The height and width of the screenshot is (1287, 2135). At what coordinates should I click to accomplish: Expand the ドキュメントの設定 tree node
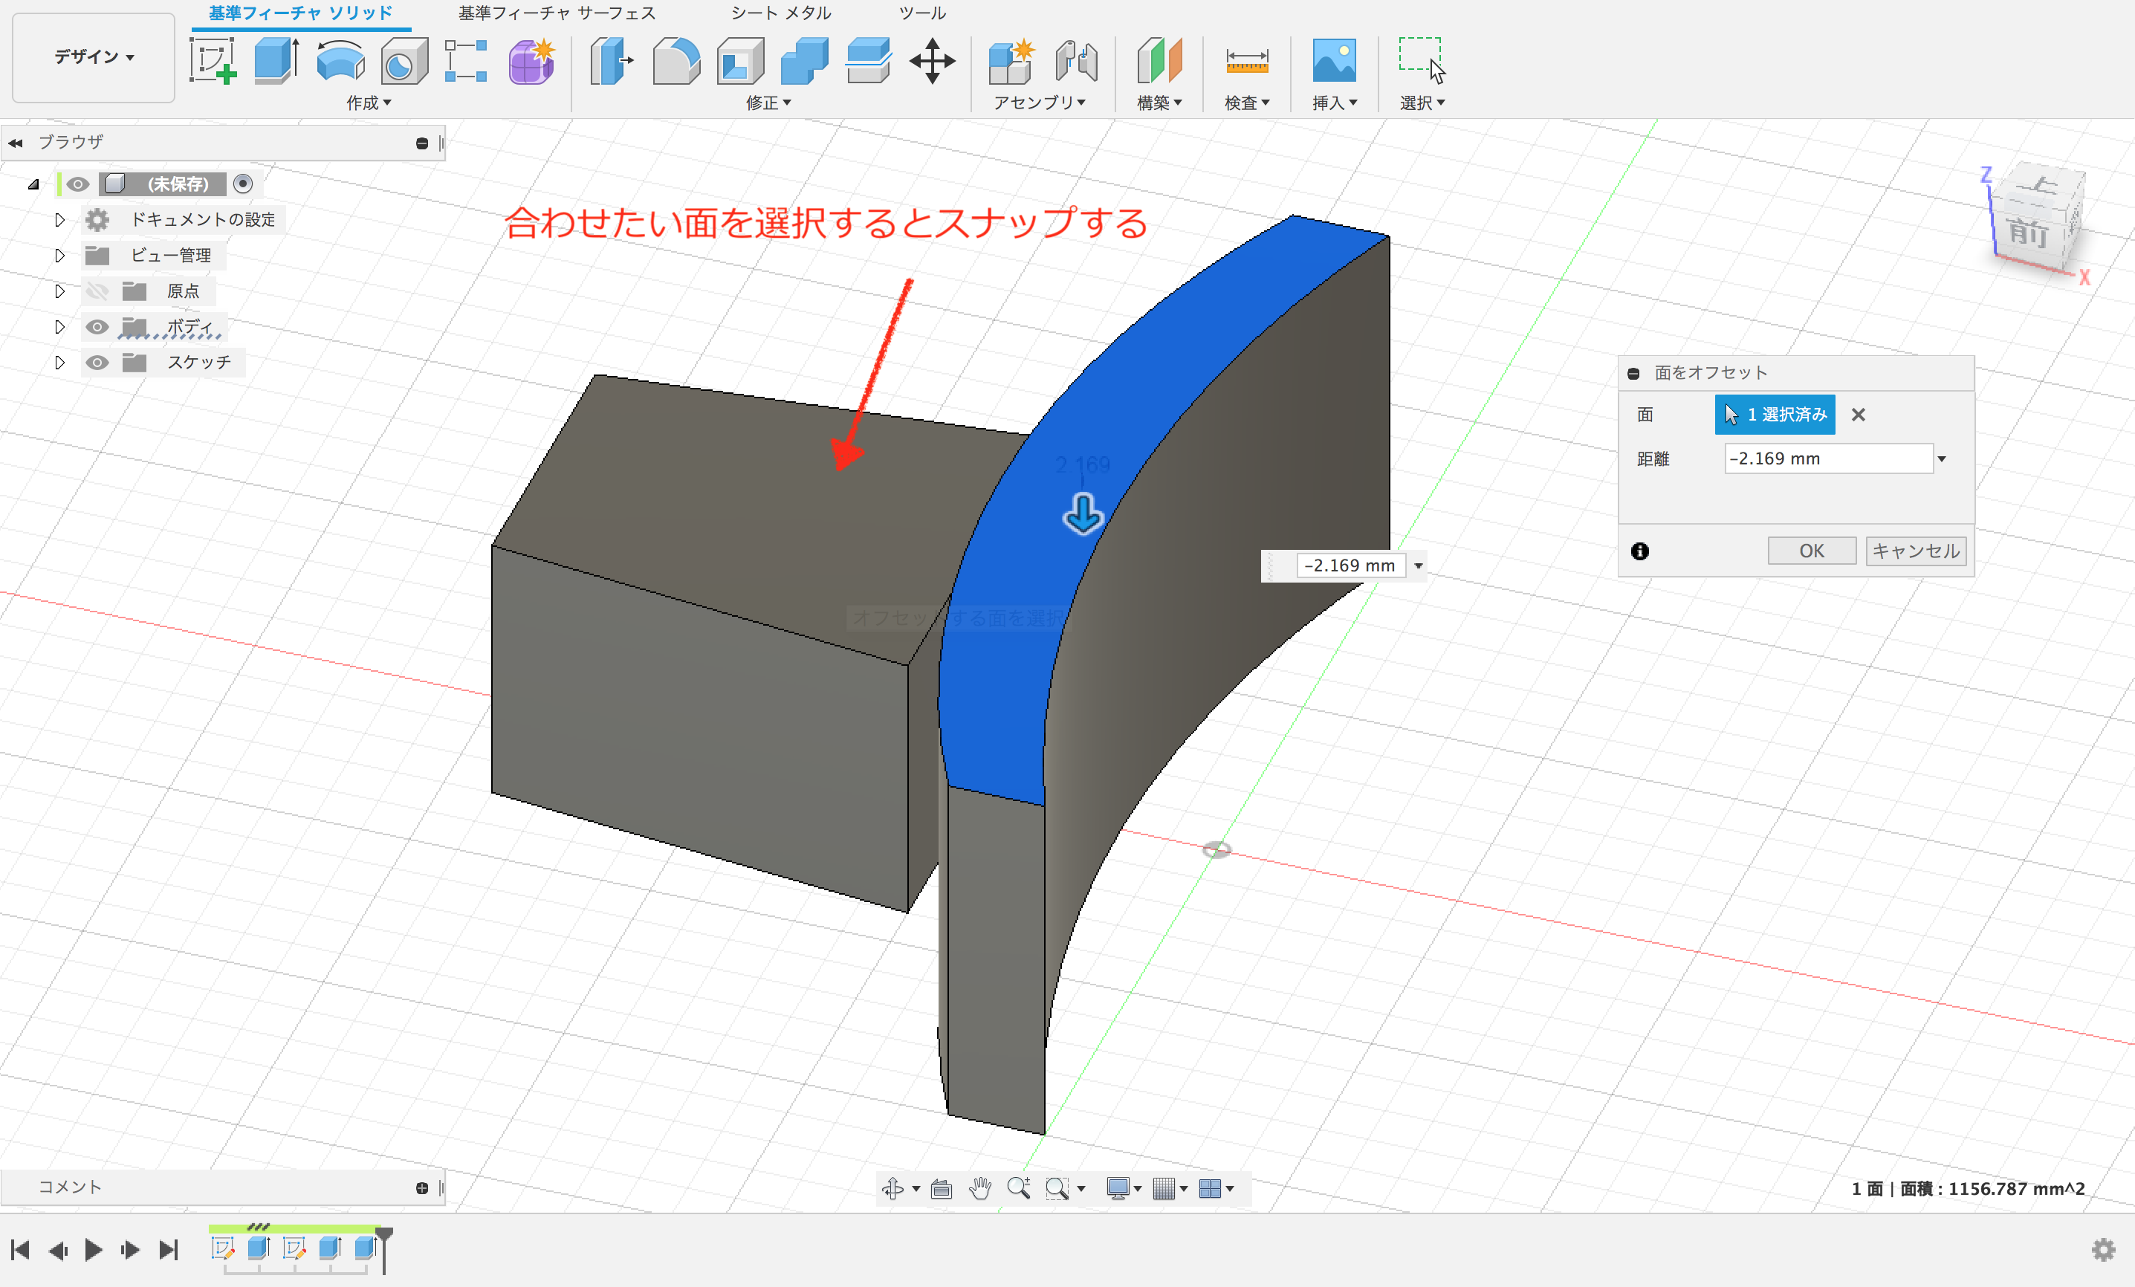pos(59,219)
